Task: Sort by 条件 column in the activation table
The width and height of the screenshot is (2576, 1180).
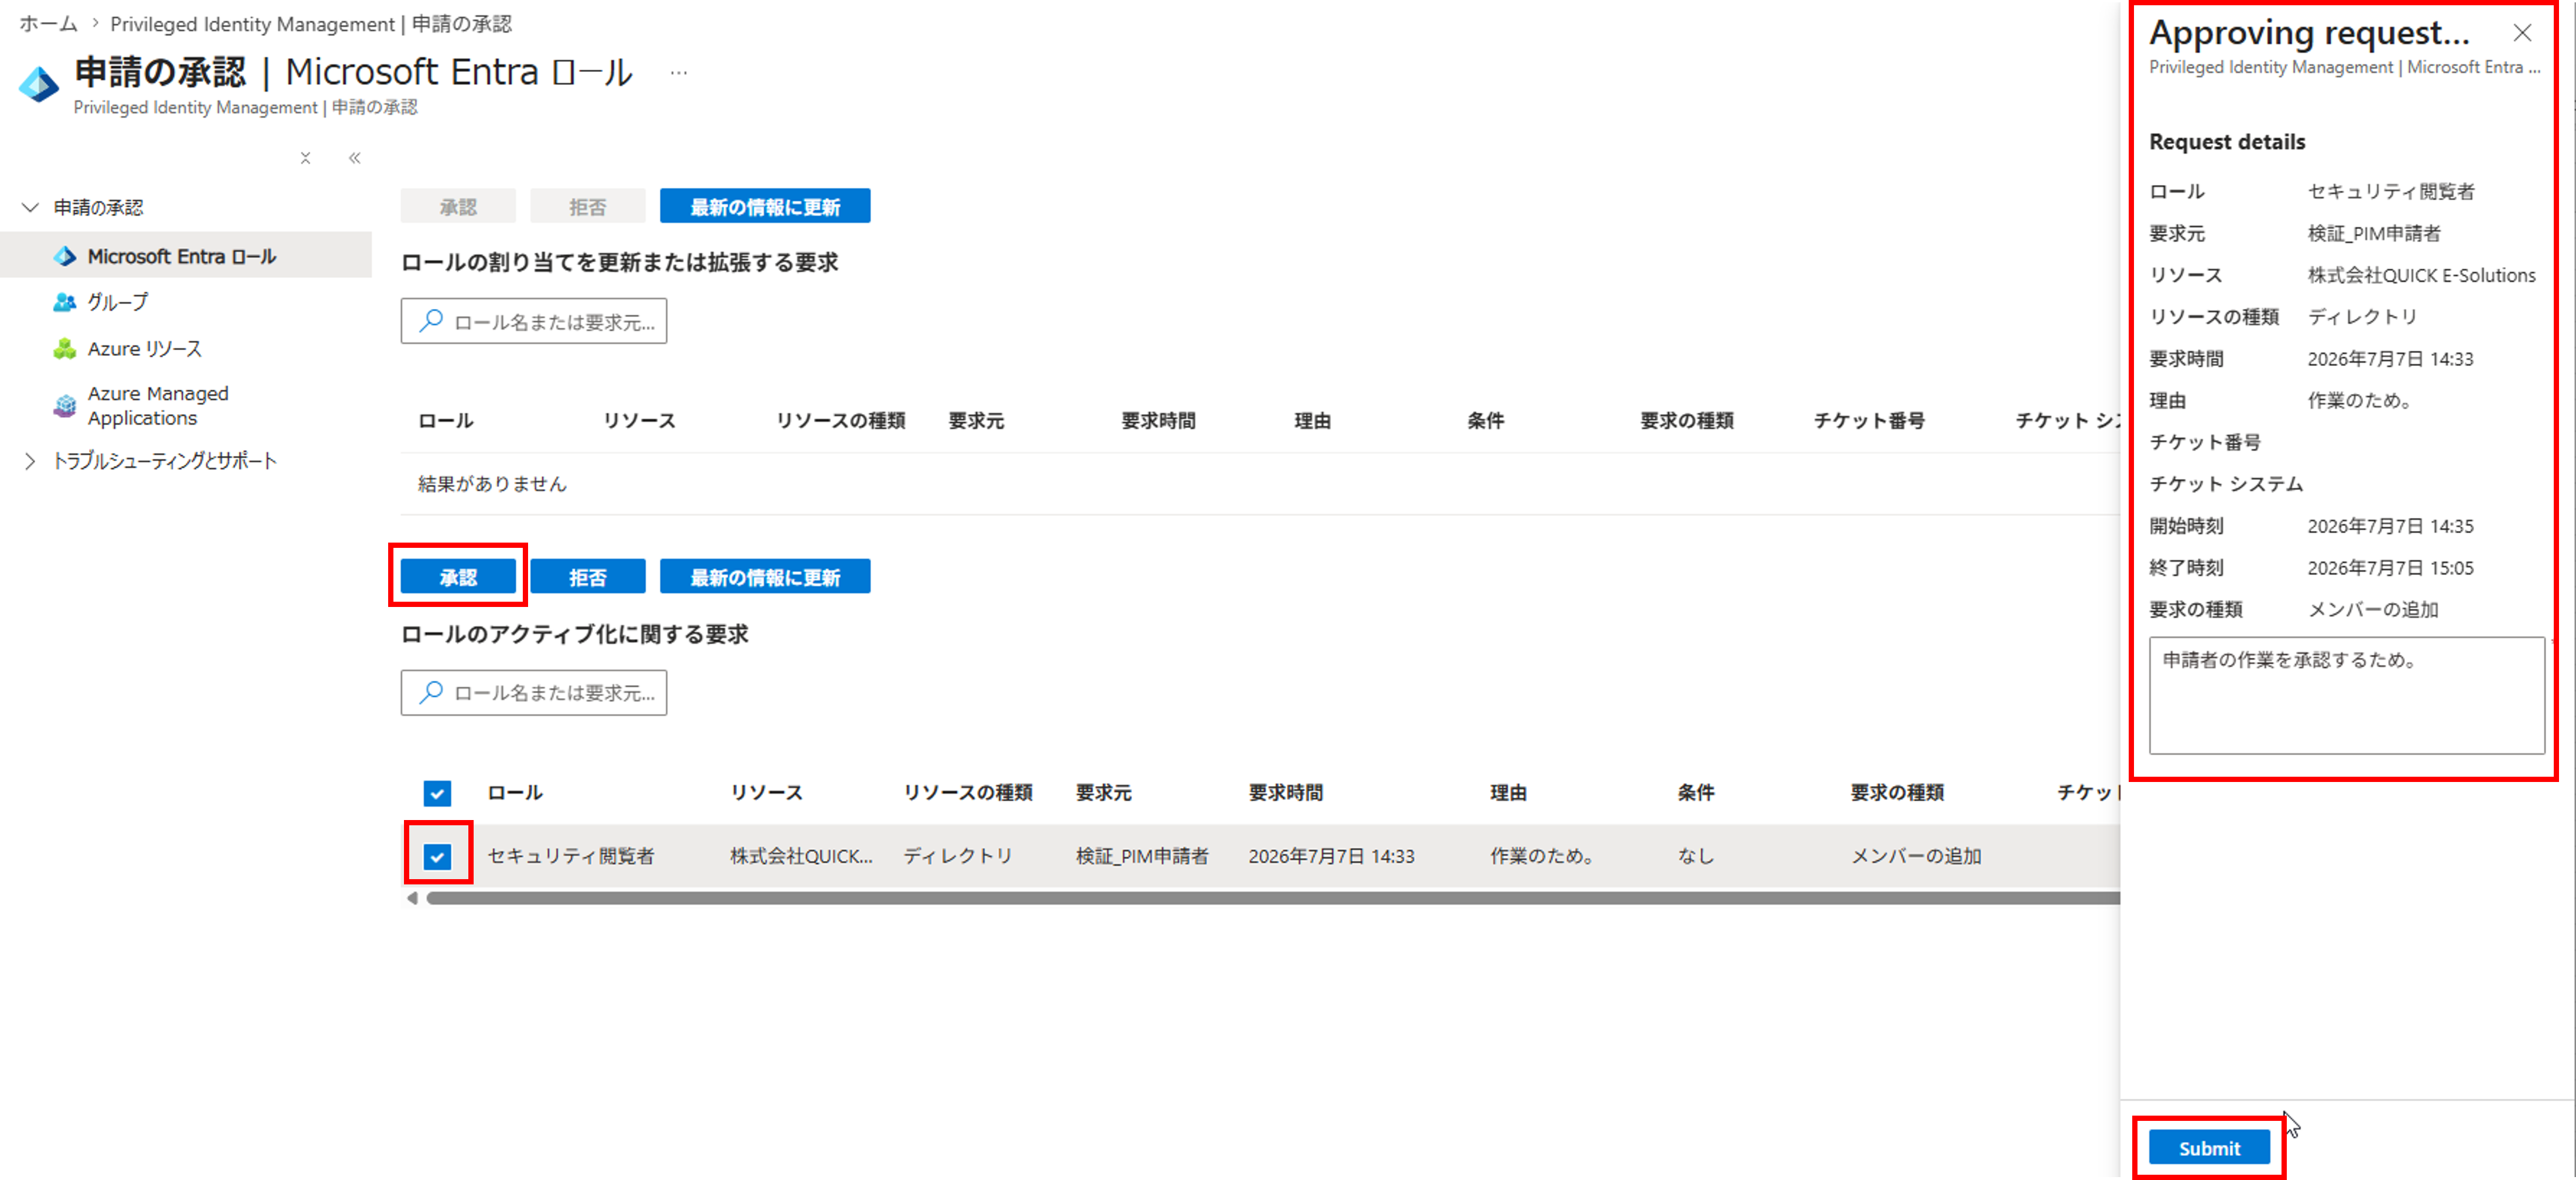Action: click(1695, 793)
